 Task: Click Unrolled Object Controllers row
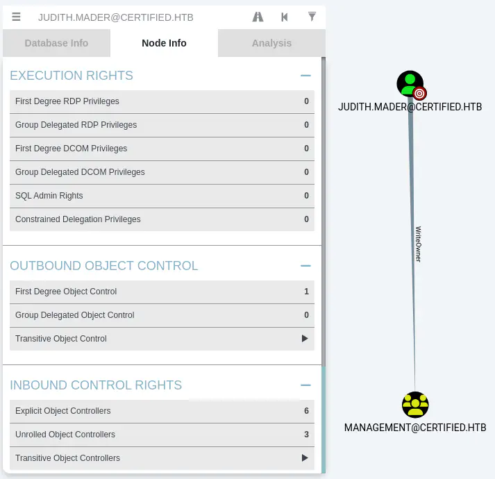162,435
